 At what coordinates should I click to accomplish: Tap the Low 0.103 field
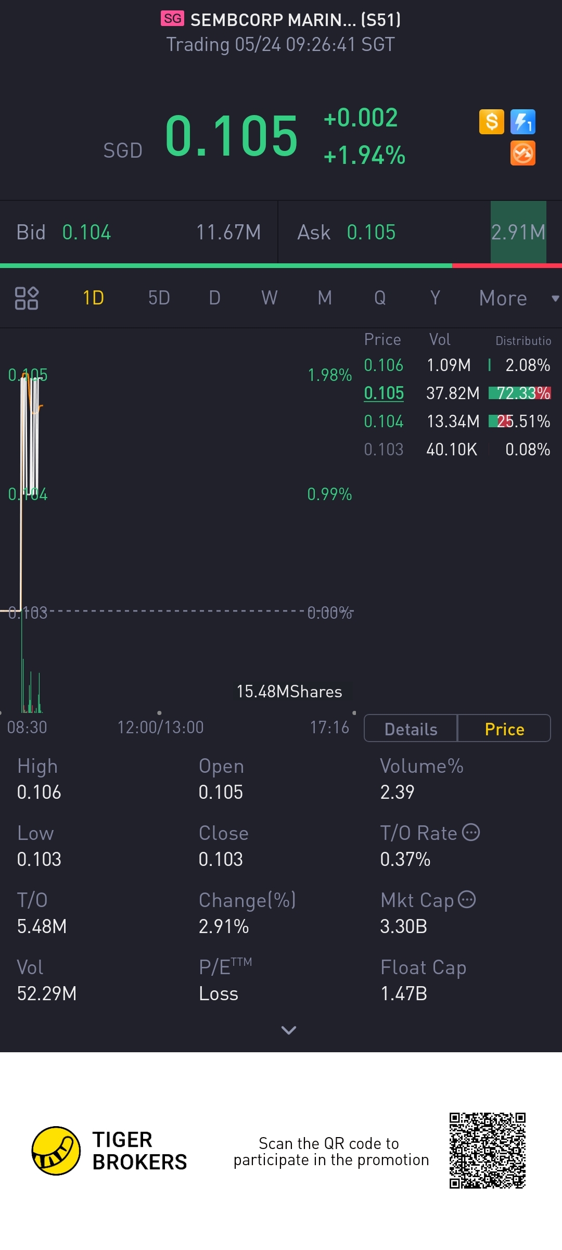(x=39, y=846)
